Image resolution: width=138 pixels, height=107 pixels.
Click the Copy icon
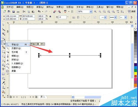tap(29, 12)
